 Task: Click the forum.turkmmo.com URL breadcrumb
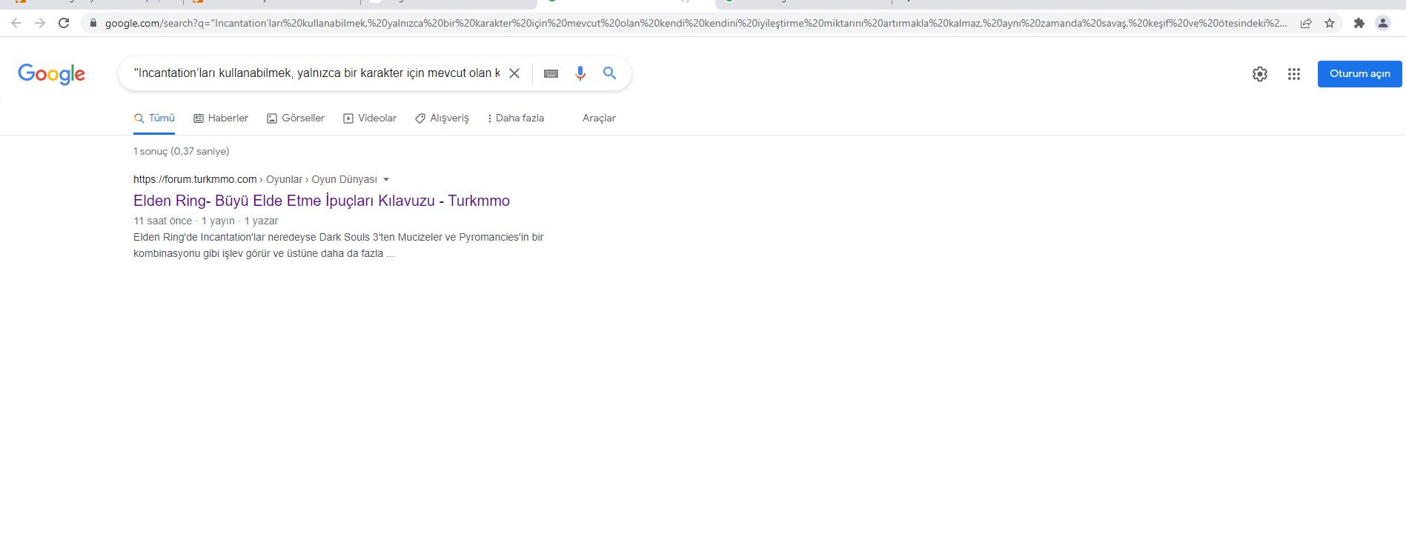click(195, 179)
